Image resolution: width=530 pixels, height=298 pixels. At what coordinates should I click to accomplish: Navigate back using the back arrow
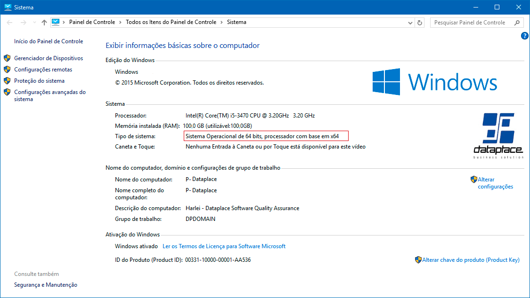(x=8, y=22)
